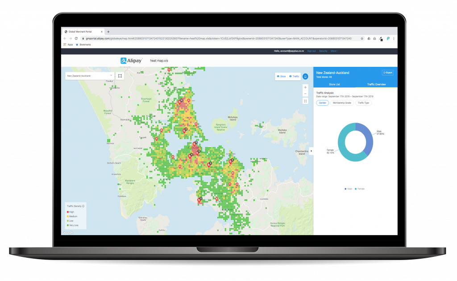
Task: Open the Chrome three-dot menu
Action: click(x=394, y=38)
